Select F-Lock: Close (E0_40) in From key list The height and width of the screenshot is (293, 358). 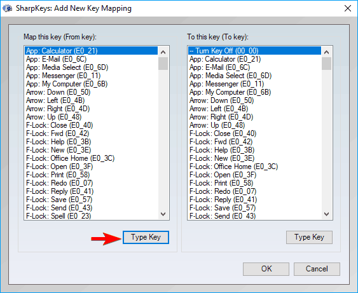[x=92, y=125]
